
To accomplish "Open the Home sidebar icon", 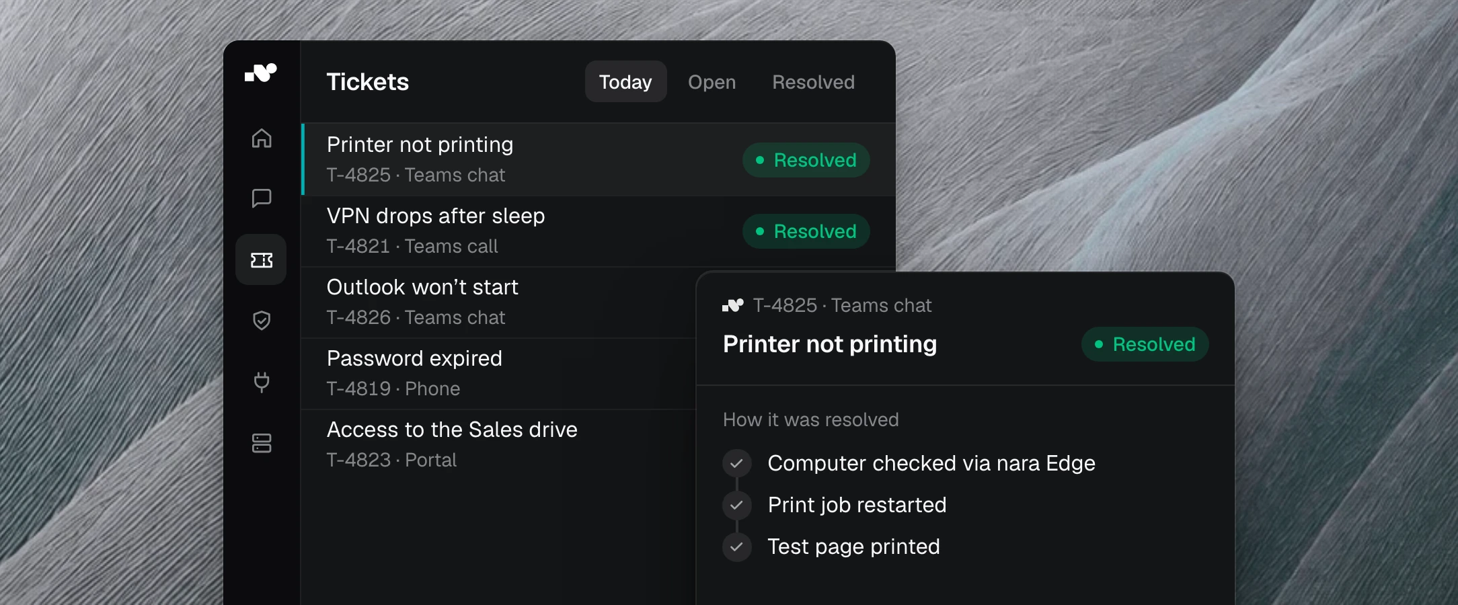I will 262,138.
